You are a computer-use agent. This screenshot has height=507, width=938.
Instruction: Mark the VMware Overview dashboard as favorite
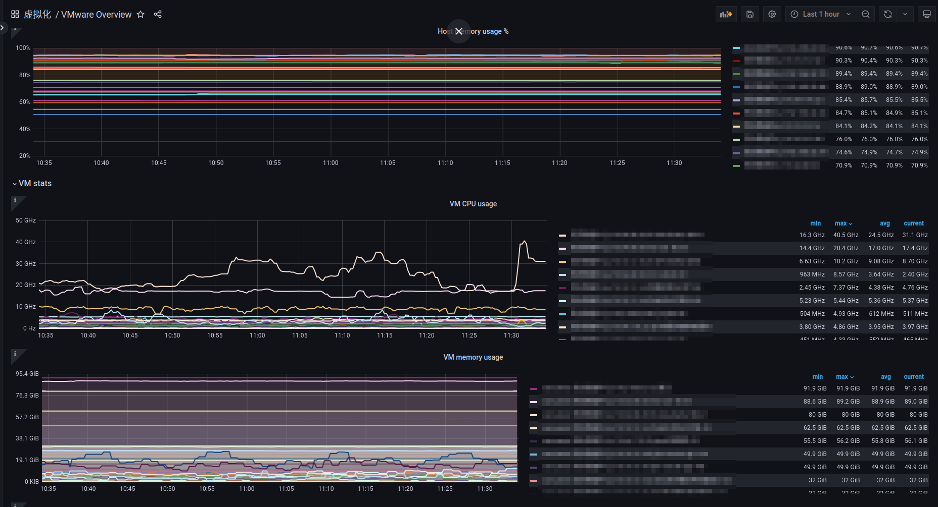140,14
